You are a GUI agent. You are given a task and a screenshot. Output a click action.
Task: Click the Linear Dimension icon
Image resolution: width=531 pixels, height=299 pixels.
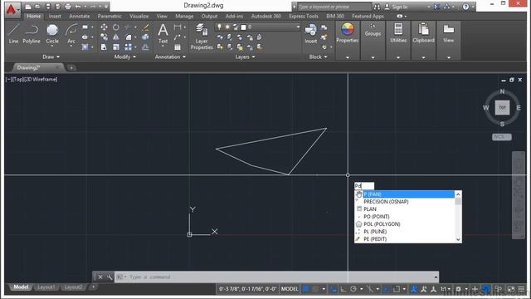coord(177,27)
